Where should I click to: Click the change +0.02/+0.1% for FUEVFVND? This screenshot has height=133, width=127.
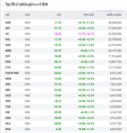(x=86, y=73)
